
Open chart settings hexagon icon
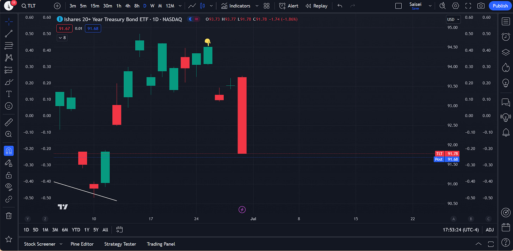pyautogui.click(x=456, y=6)
